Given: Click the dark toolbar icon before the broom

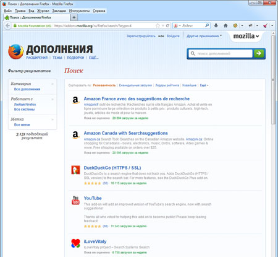Looking at the screenshot, I should tap(250, 25).
